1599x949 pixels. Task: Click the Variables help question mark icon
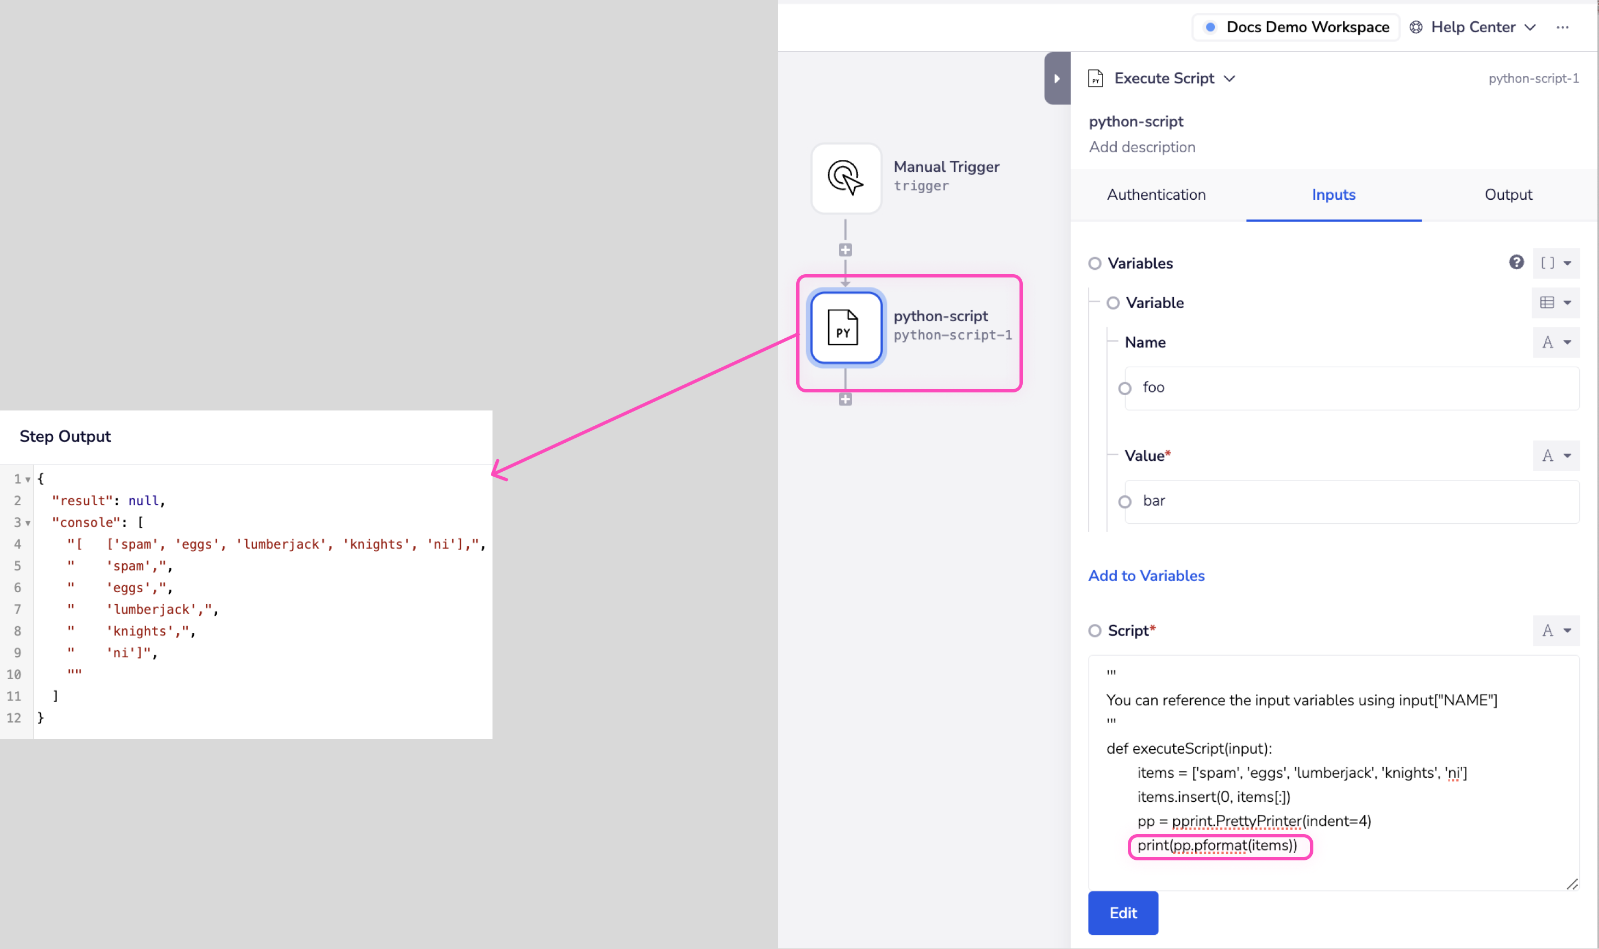click(x=1516, y=262)
